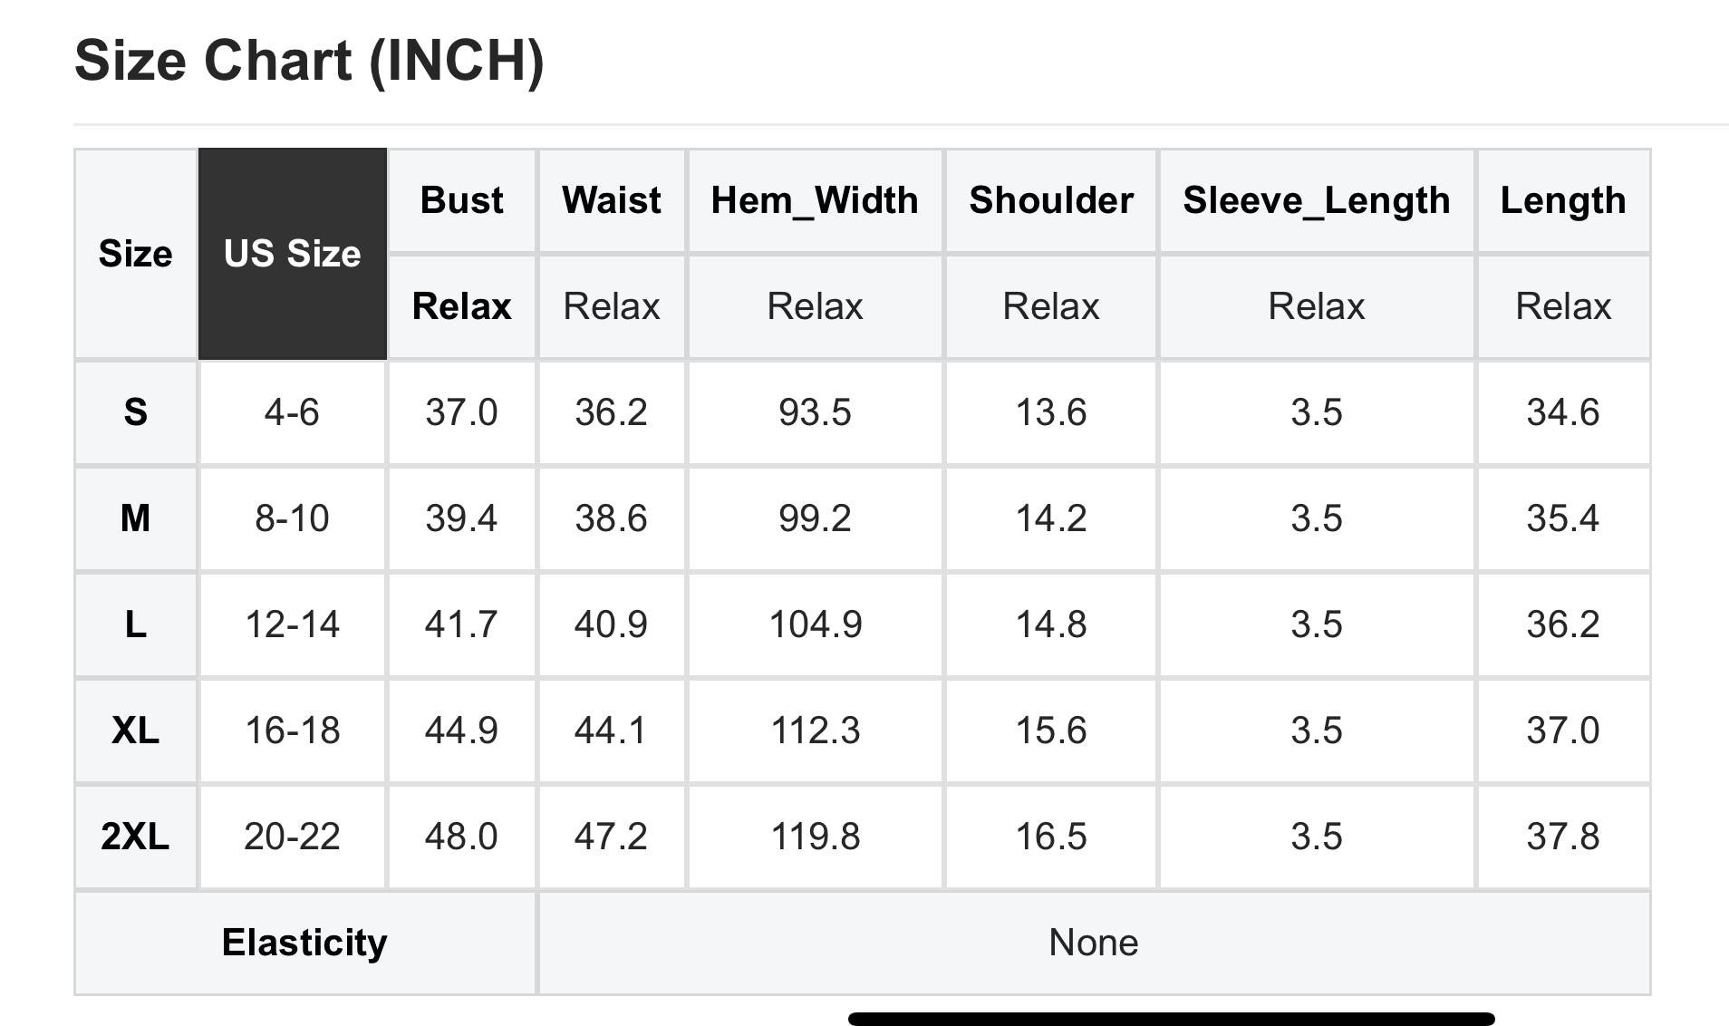Image resolution: width=1729 pixels, height=1026 pixels.
Task: Select the XL size row label
Action: click(136, 731)
